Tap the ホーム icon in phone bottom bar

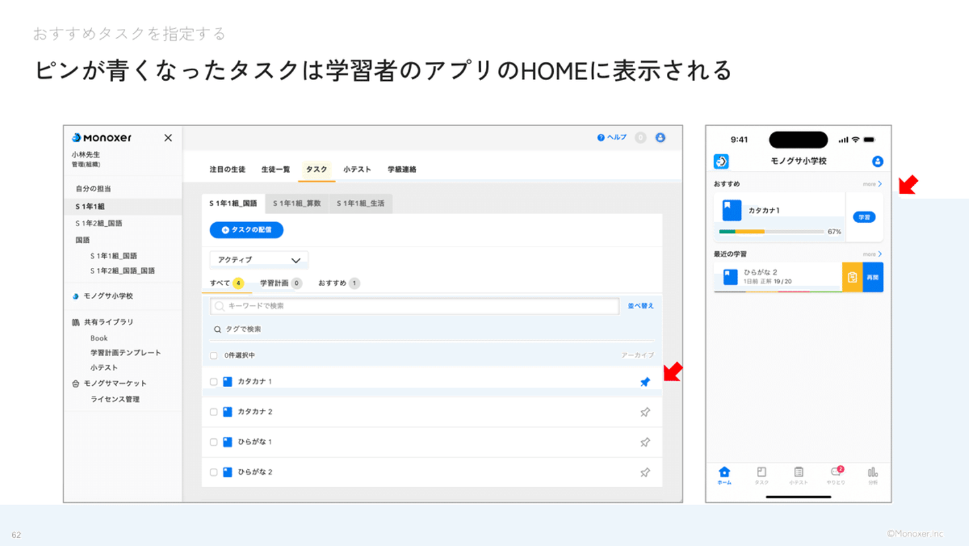pos(724,475)
